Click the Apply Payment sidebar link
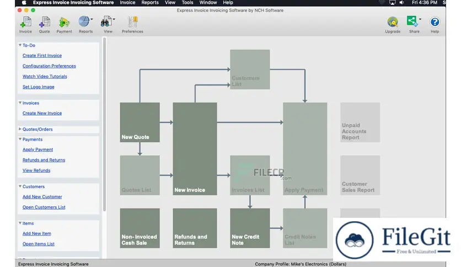 [37, 149]
